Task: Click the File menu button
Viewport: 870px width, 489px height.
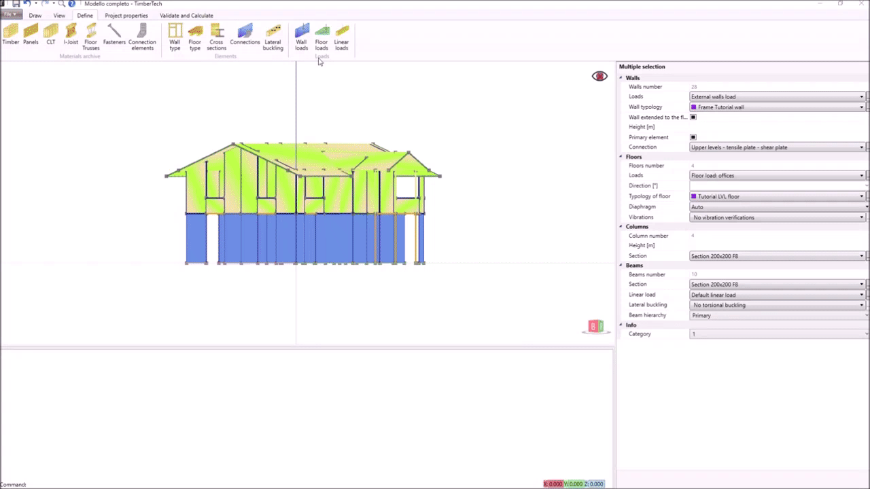Action: click(11, 15)
